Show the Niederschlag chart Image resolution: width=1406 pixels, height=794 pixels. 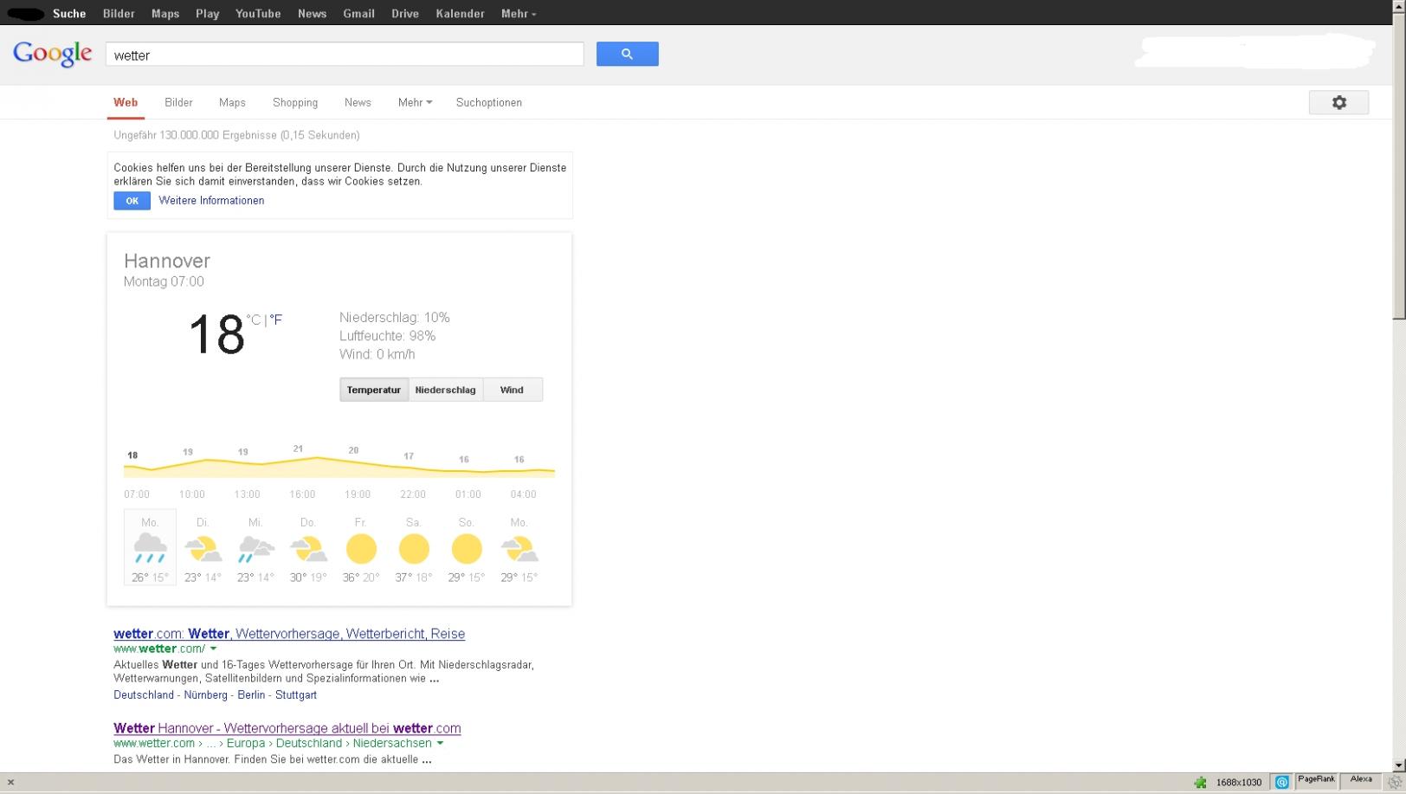point(445,390)
